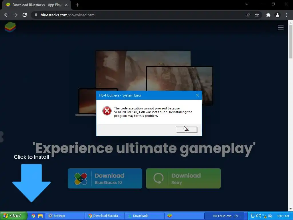The image size is (293, 220).
Task: Click the BlueStacks logo on page
Action: [x=10, y=27]
